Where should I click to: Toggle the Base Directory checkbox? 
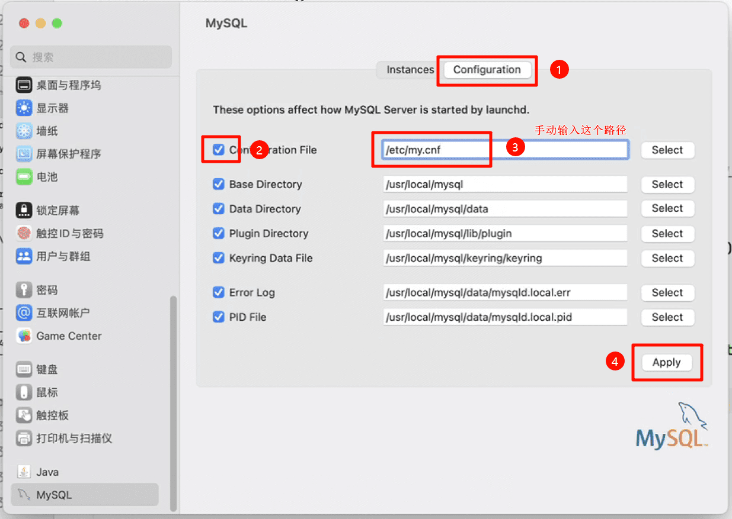point(218,184)
